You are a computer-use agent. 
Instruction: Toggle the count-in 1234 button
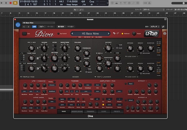tap(145, 3)
